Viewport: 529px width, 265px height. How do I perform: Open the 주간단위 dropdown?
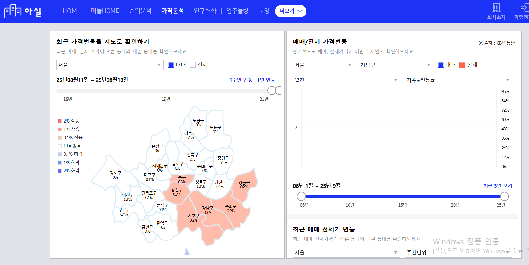coord(458,252)
